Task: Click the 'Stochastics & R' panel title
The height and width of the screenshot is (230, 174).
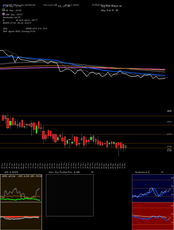Action: (x=142, y=172)
